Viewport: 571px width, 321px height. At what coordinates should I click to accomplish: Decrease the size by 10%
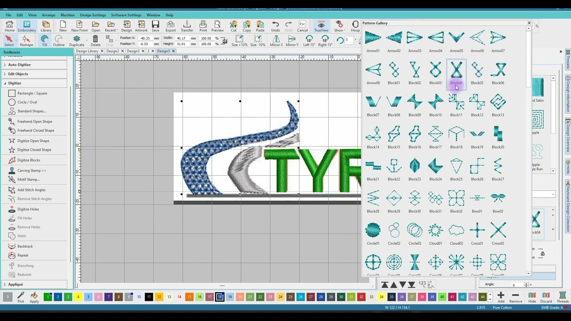[x=258, y=41]
